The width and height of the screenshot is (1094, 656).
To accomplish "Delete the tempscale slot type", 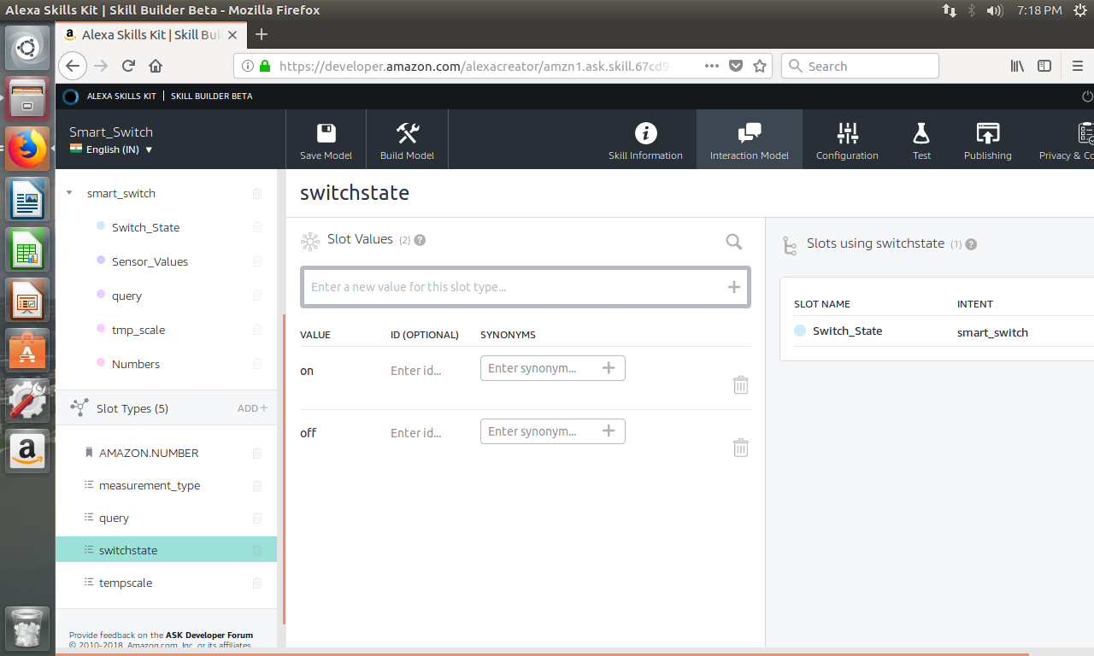I will [x=257, y=583].
